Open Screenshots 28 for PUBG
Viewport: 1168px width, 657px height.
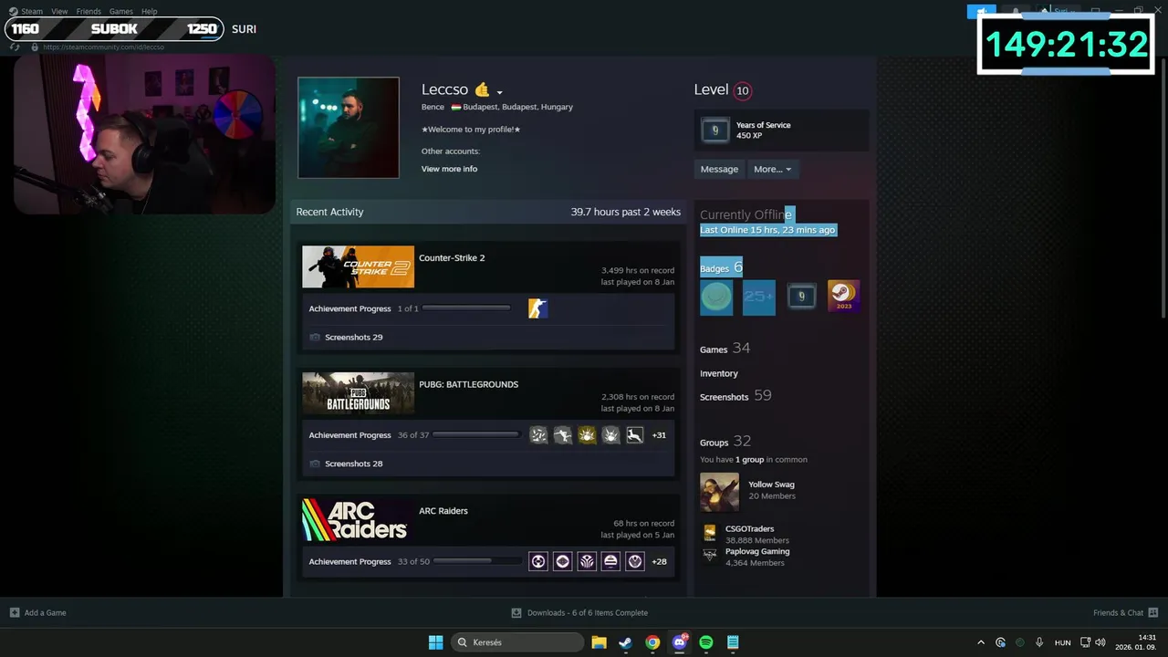(x=353, y=464)
